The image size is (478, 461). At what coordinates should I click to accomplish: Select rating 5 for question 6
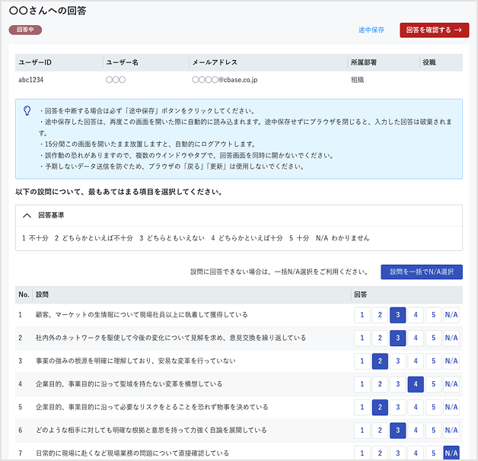[433, 431]
